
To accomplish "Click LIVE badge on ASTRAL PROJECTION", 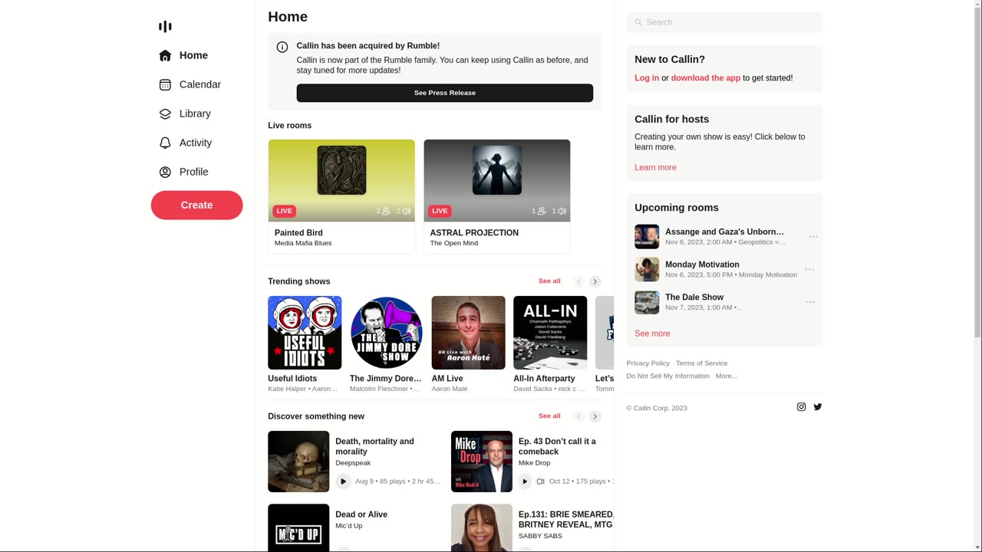I will [440, 211].
